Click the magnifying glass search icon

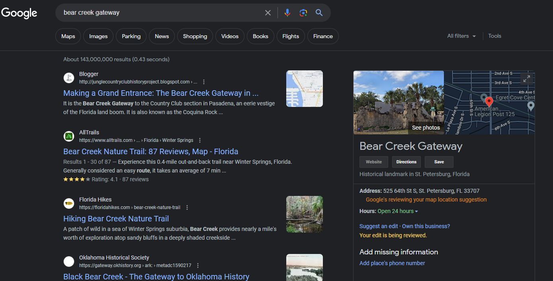[319, 13]
